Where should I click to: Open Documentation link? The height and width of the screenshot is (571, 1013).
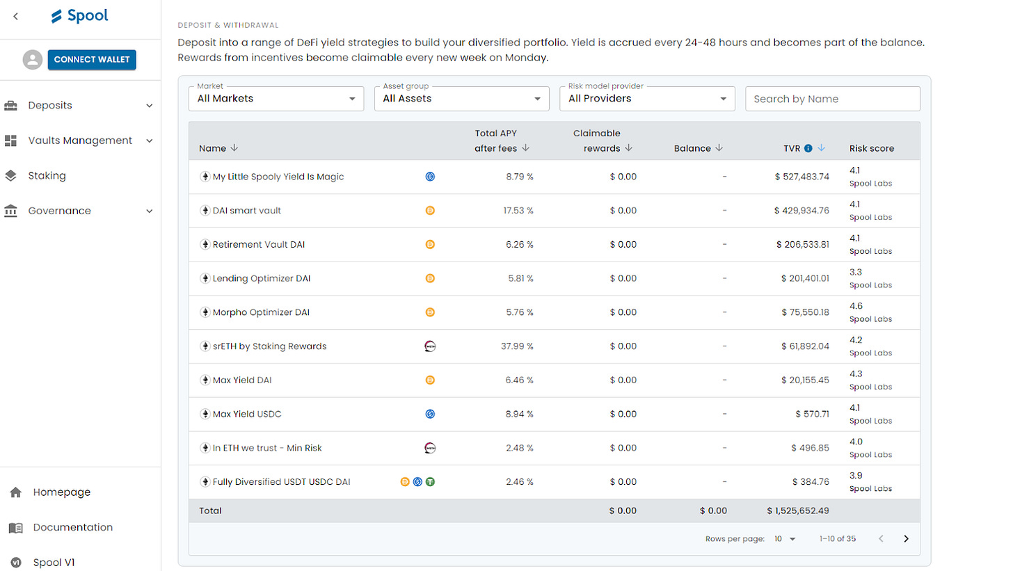(72, 527)
